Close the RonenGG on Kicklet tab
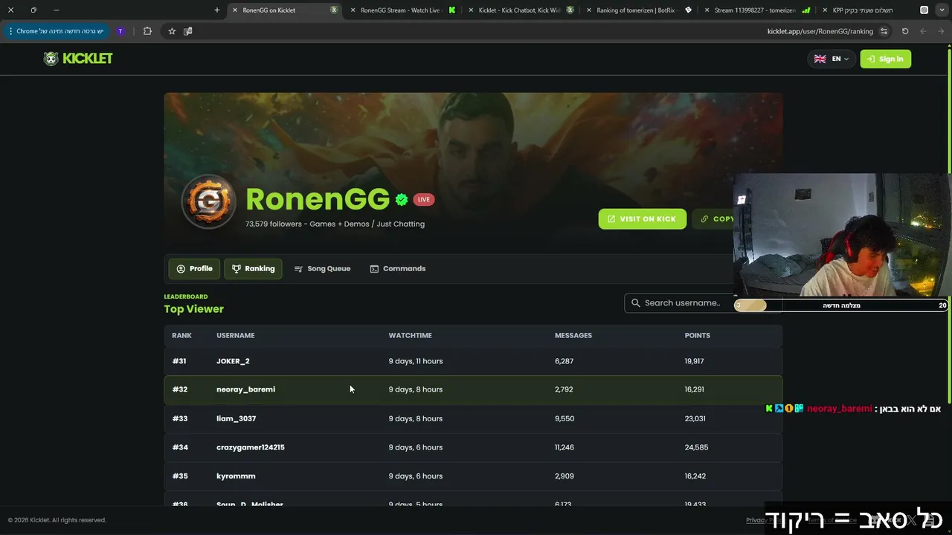The width and height of the screenshot is (952, 535). [x=235, y=10]
